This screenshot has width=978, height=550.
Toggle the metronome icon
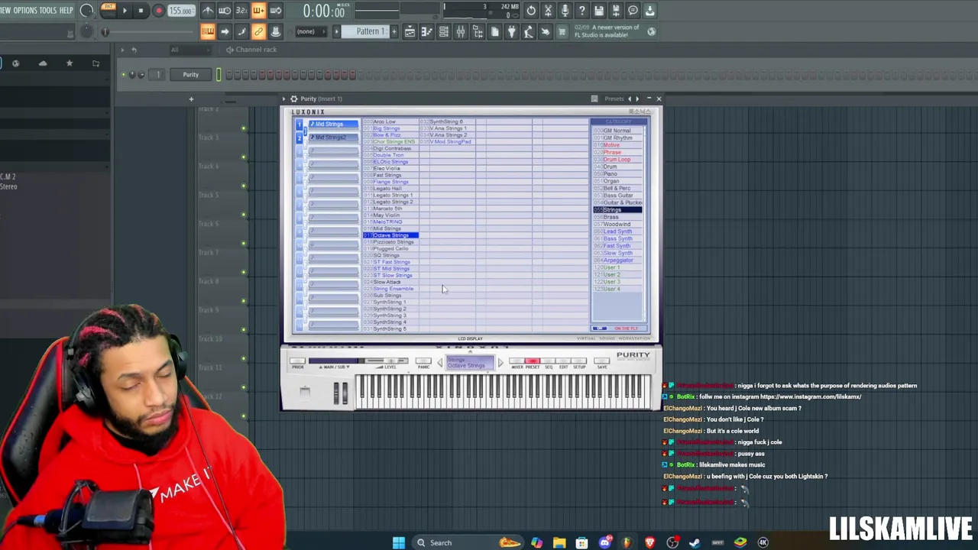[208, 11]
